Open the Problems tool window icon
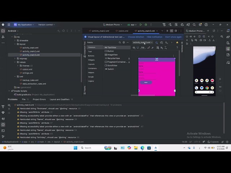 click(3, 125)
